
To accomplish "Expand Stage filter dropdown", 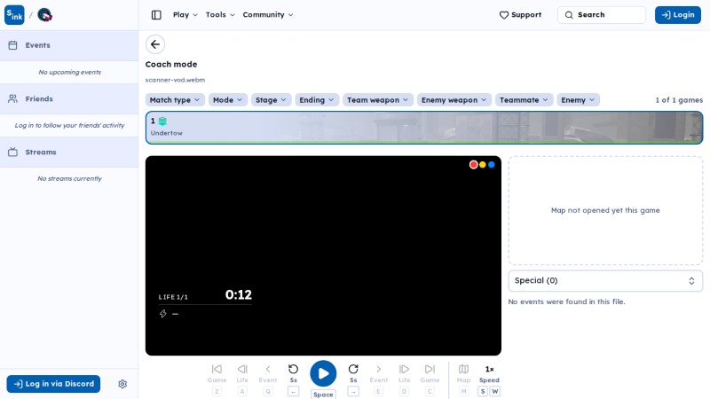I will tap(271, 100).
